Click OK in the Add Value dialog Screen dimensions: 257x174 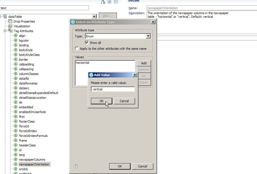click(x=102, y=101)
